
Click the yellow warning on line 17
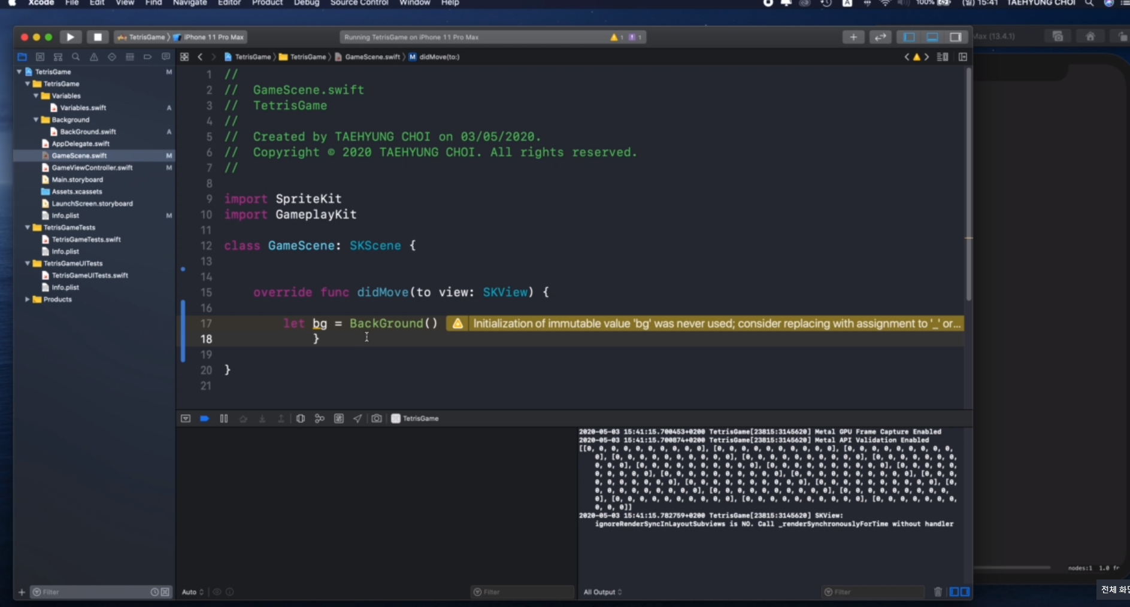(x=458, y=323)
